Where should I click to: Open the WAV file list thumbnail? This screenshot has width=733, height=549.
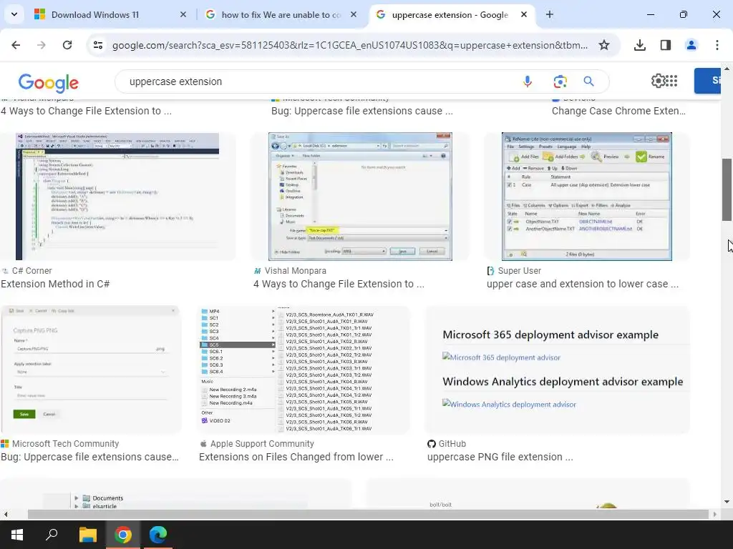coord(304,370)
